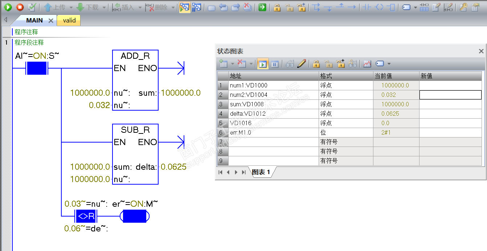Click the red STOP button in toolbar
The image size is (487, 251).
tap(20, 7)
